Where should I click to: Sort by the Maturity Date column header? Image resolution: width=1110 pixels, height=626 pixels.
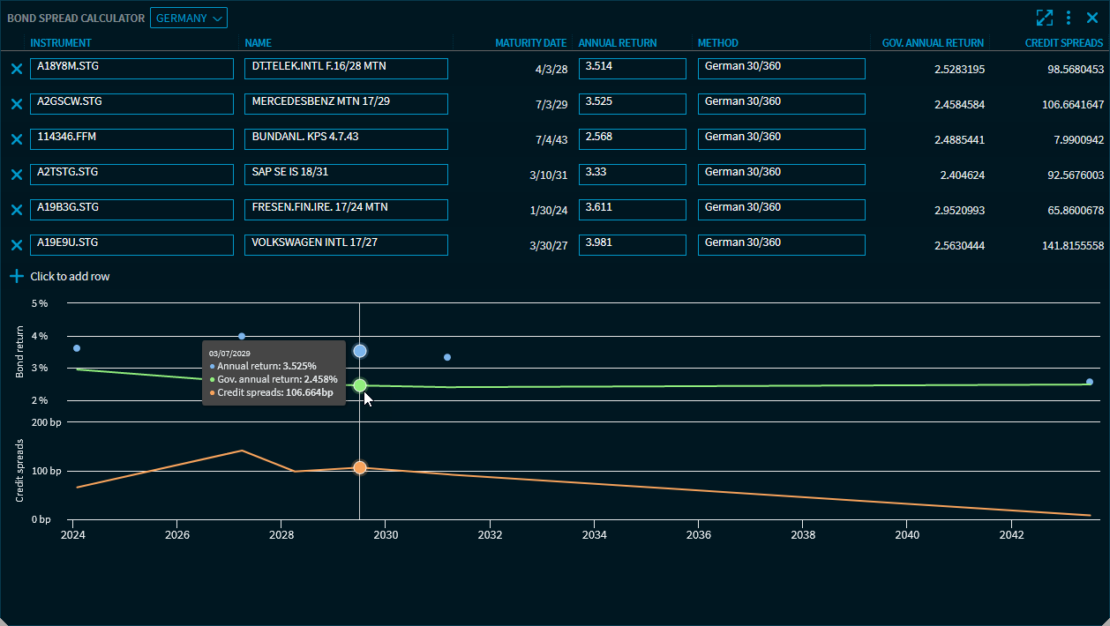click(x=530, y=43)
